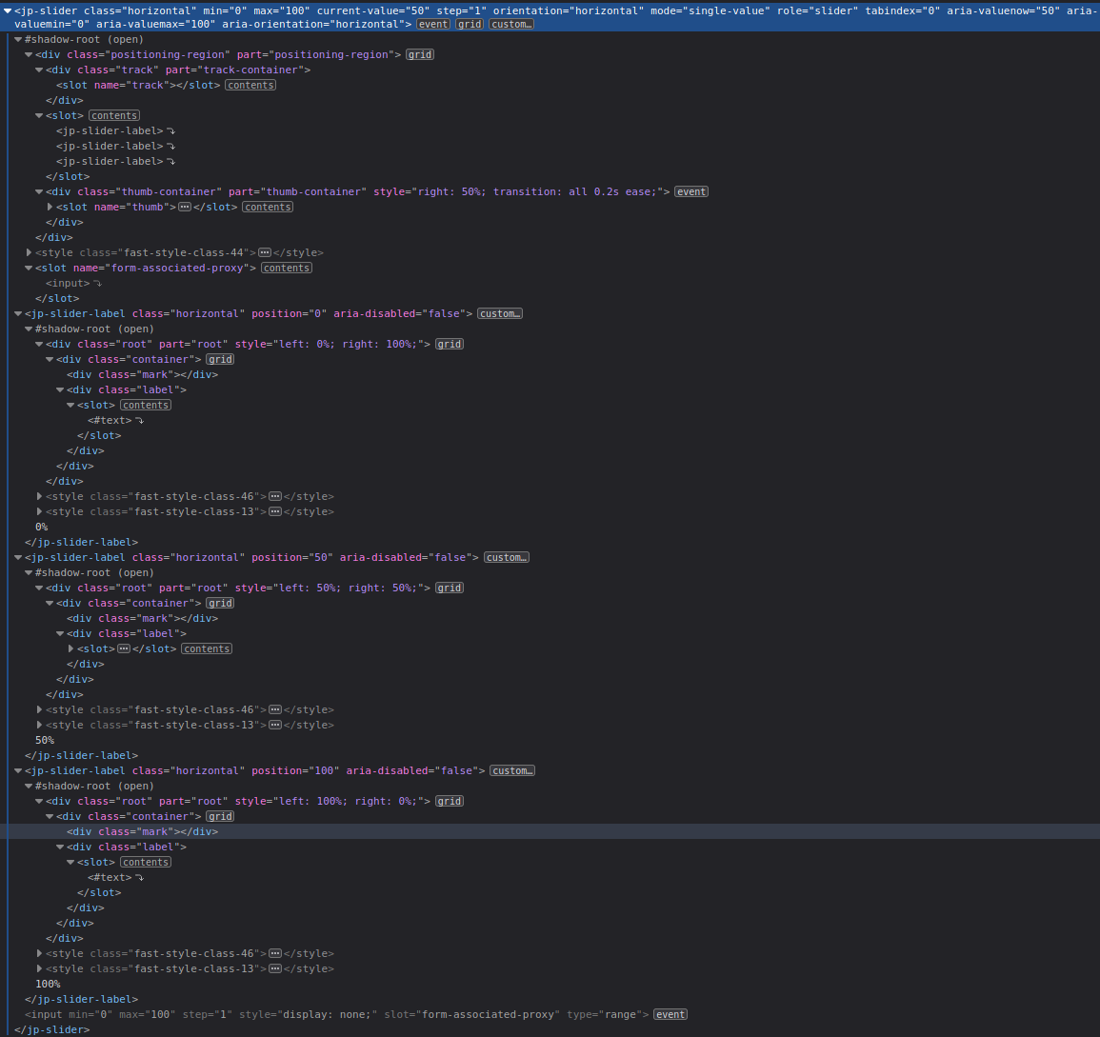Click the ellipsis on the first fast-style-class-46 style

275,496
